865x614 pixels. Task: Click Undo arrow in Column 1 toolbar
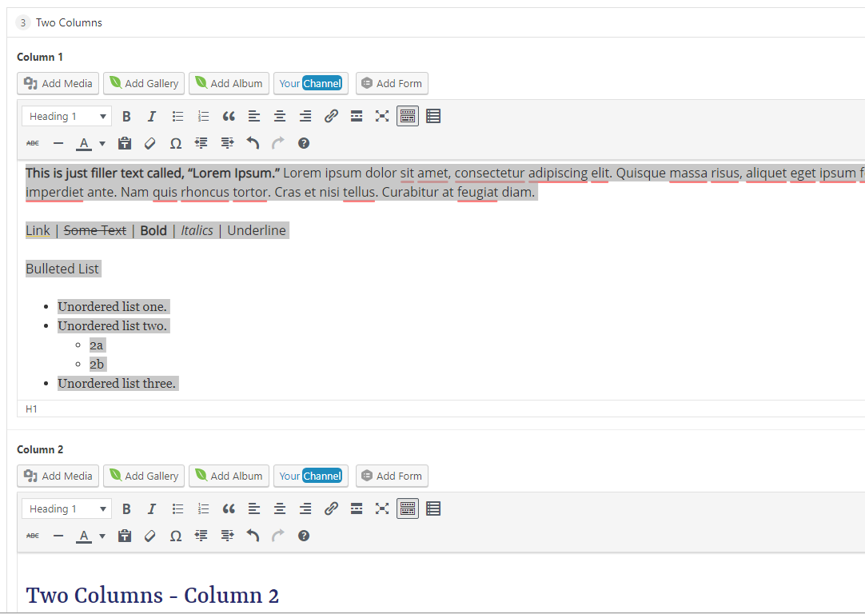click(253, 144)
